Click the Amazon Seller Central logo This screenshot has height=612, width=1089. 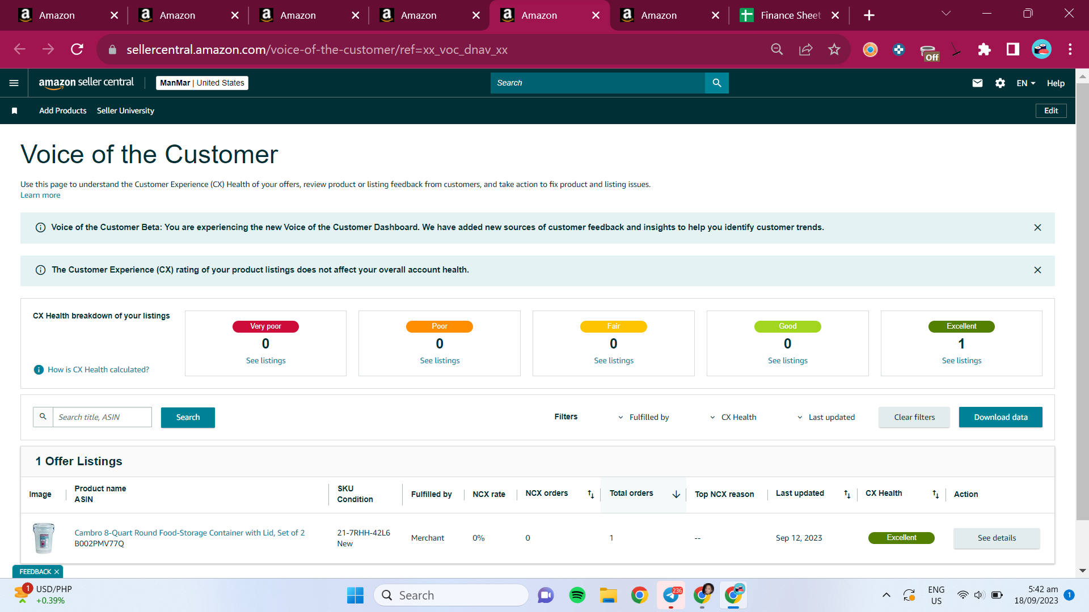[x=86, y=83]
